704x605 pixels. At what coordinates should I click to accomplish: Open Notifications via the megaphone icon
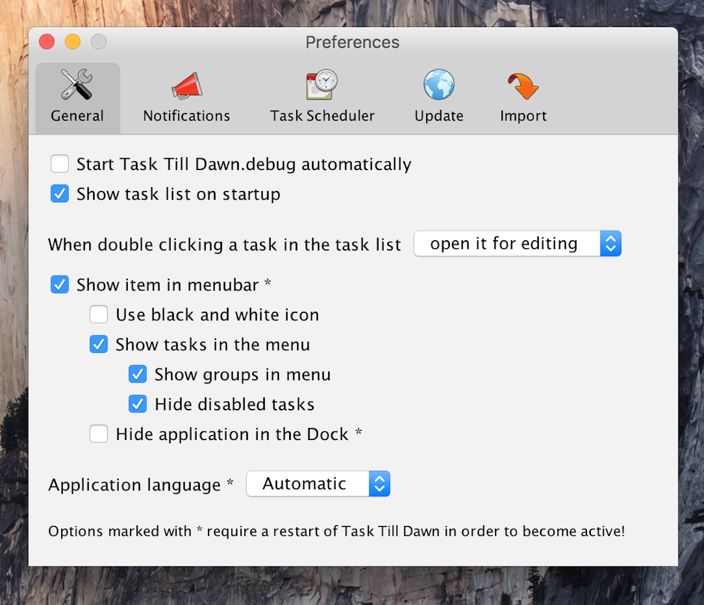187,86
